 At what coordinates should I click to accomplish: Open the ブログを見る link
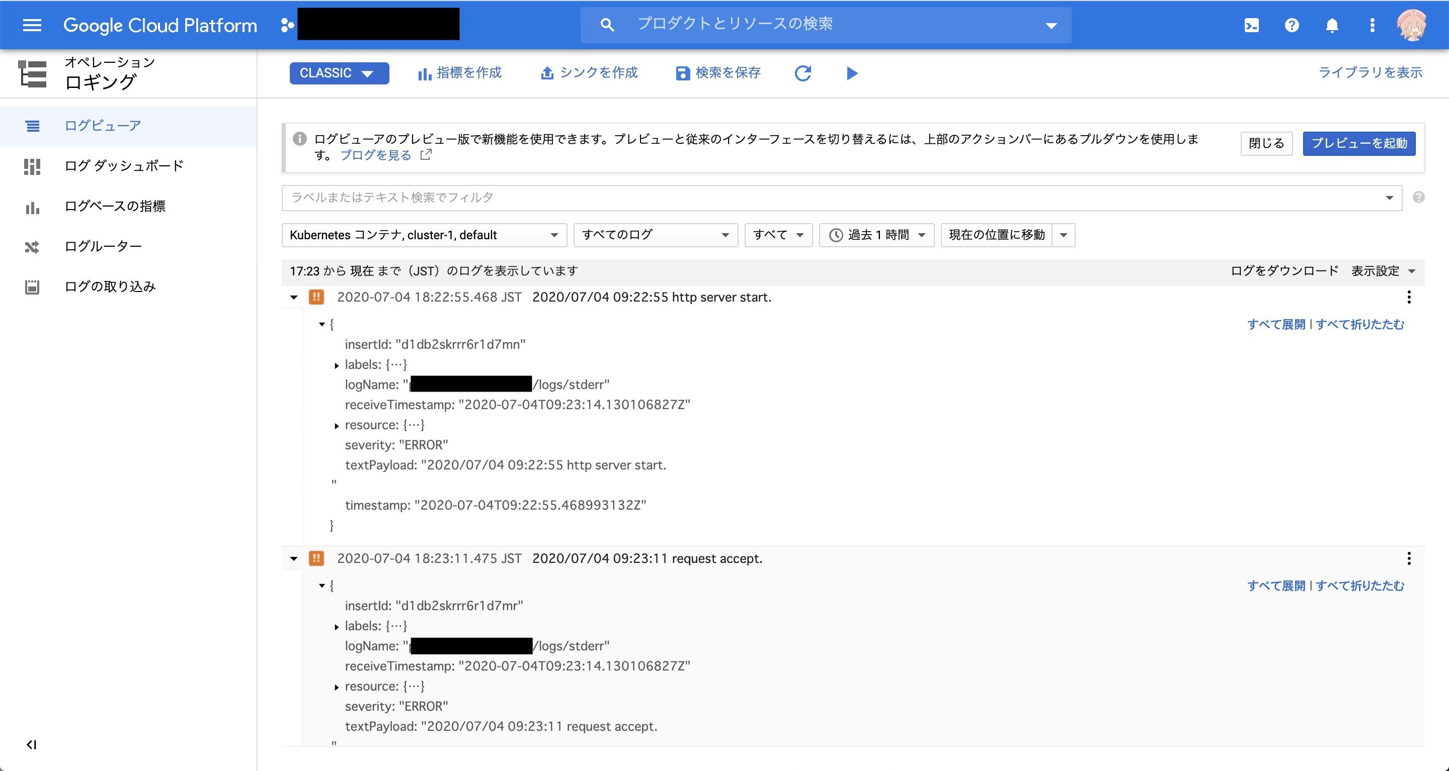point(376,155)
